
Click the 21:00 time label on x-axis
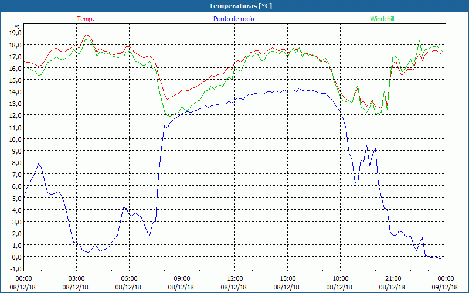[393, 278]
